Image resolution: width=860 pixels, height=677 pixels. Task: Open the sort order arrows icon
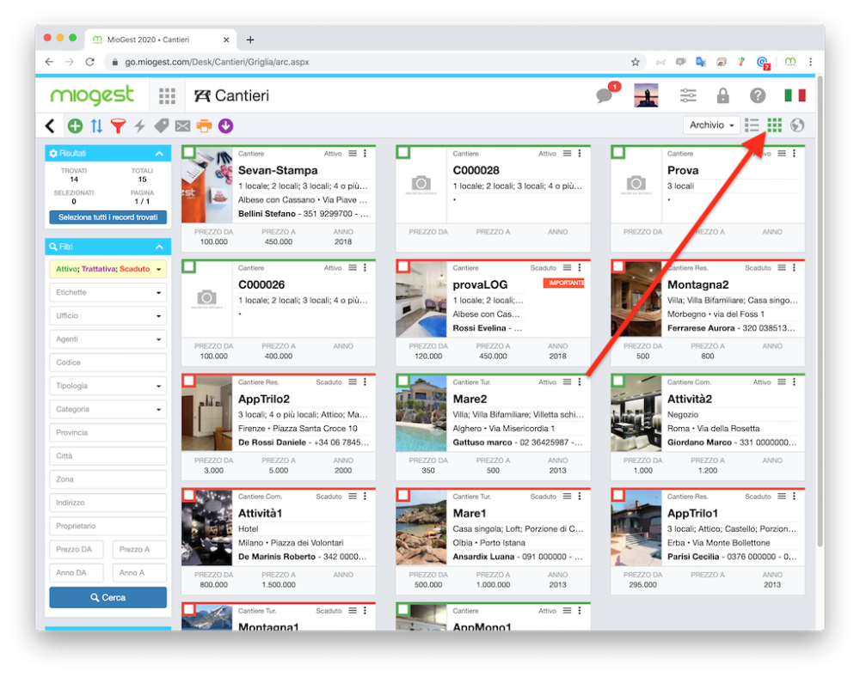point(96,126)
